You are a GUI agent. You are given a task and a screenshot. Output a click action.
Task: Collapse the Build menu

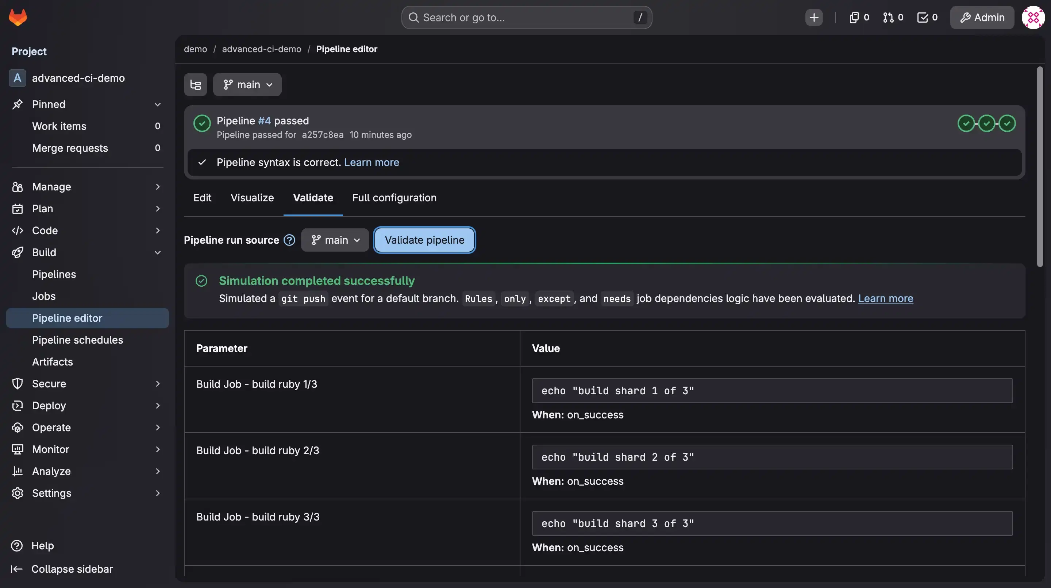click(158, 252)
